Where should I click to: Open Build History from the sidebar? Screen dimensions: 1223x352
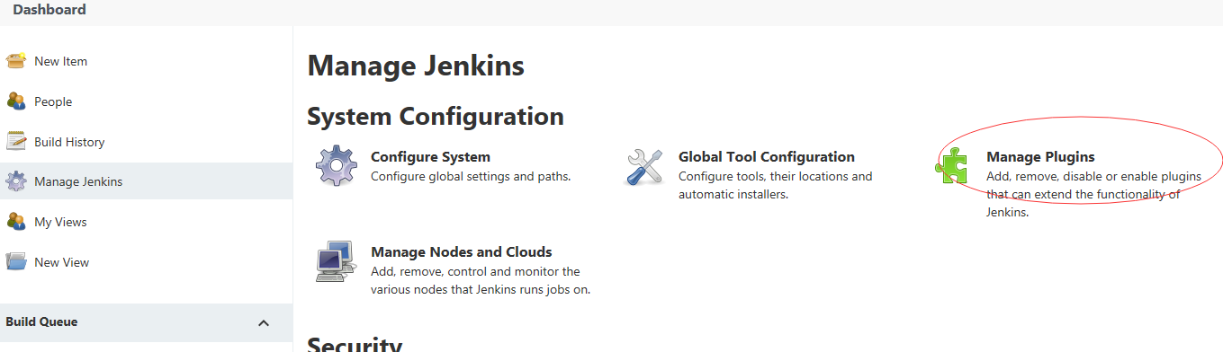pos(69,142)
